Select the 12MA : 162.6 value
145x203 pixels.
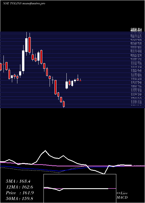click(x=19, y=187)
